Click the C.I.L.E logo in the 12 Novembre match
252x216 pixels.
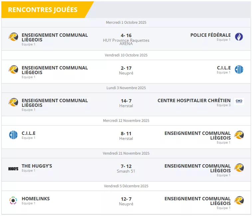pos(13,135)
